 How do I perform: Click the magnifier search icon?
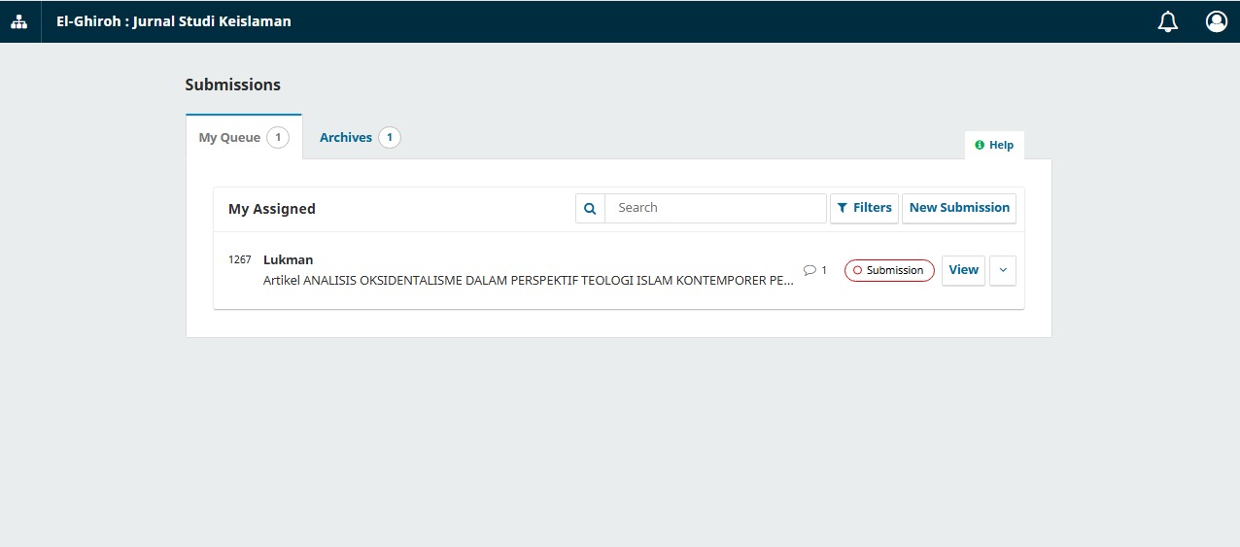point(590,208)
